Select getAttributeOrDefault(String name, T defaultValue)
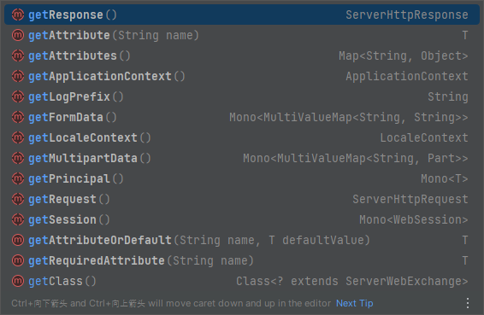484x315 pixels. (242, 240)
